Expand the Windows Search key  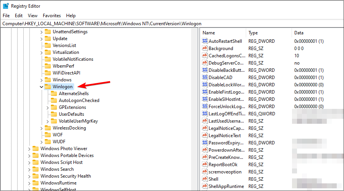(x=29, y=170)
